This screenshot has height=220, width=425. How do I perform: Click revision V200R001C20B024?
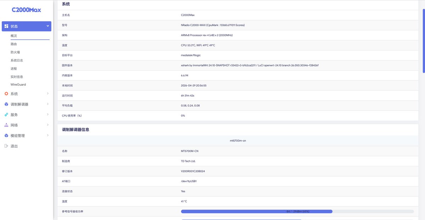click(x=193, y=171)
